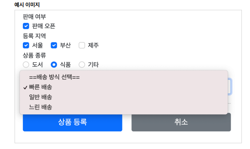The image size is (250, 149).
Task: Click the focused select box edge behind dropdown
Action: (230, 87)
